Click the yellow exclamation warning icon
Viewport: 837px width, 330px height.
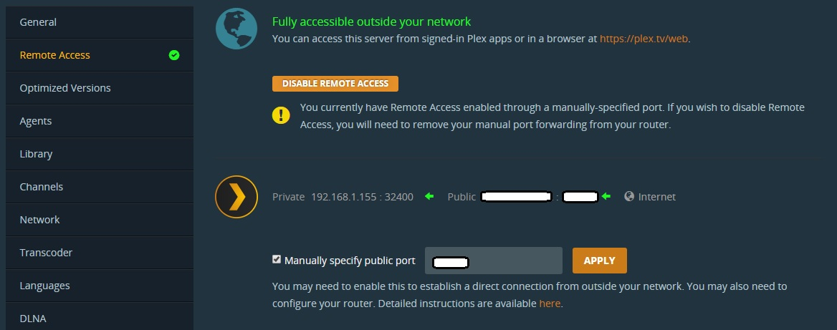pos(282,115)
